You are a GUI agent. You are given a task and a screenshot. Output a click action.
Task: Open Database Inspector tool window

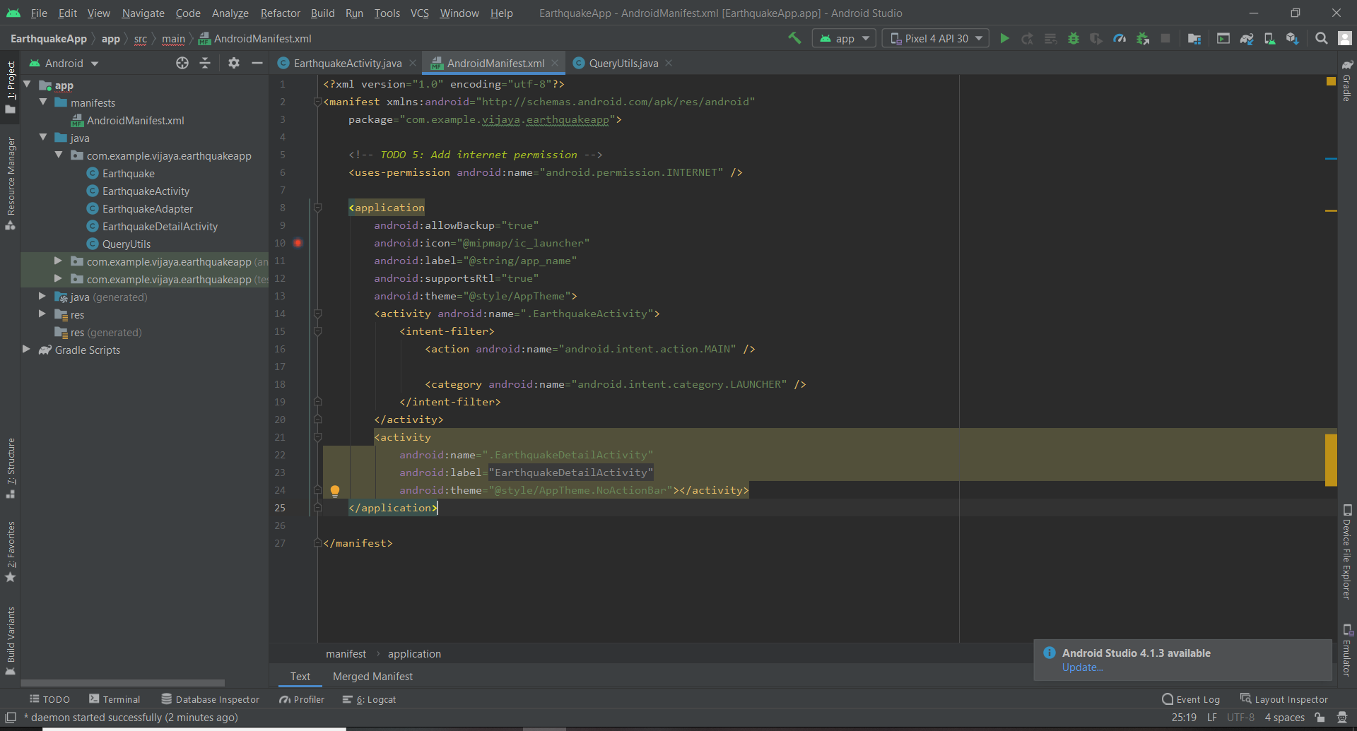pyautogui.click(x=210, y=699)
